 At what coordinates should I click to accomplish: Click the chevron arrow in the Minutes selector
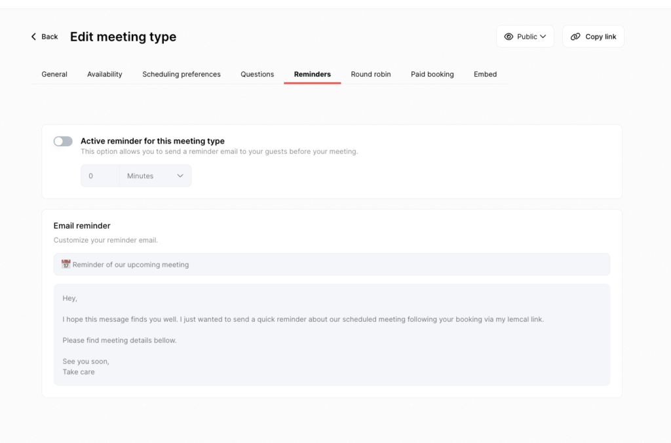tap(180, 176)
